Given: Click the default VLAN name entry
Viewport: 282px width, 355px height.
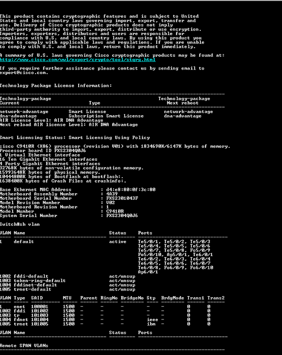Looking at the screenshot, I should (24, 242).
